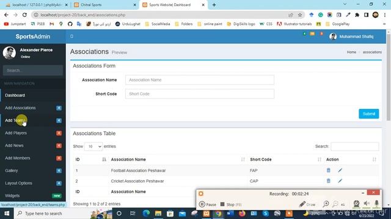Delete the Football Association Peshawar row
Image resolution: width=391 pixels, height=219 pixels.
point(329,170)
